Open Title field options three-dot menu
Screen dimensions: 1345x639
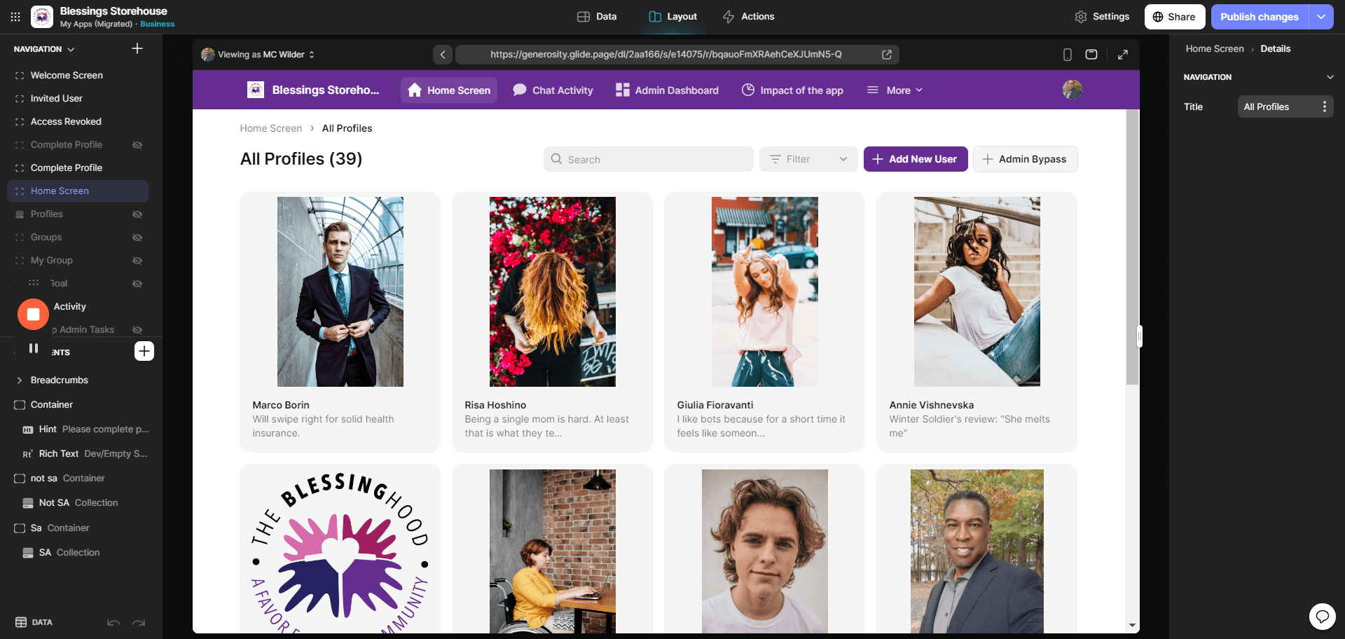[1324, 106]
